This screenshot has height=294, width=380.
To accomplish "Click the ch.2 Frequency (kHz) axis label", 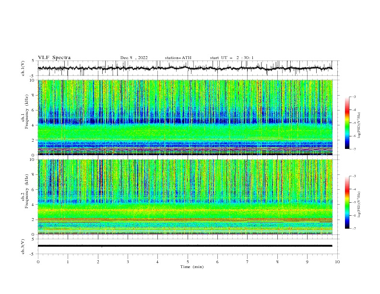I will click(25, 191).
